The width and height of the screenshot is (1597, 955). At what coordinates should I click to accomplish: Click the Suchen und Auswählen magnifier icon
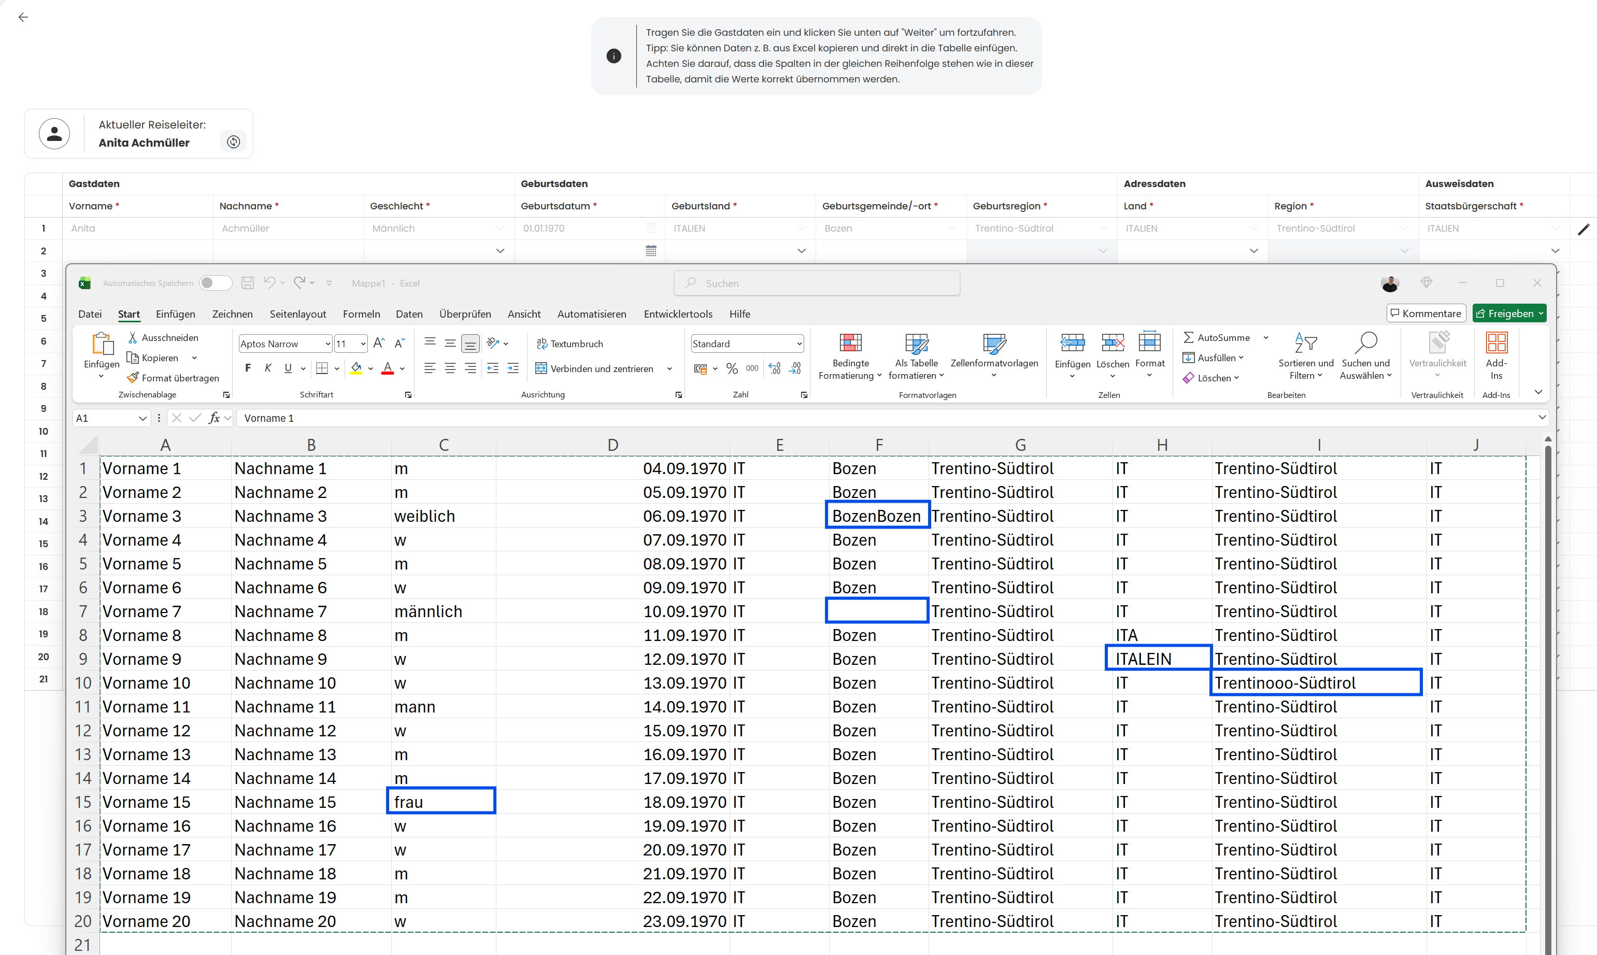click(1365, 343)
